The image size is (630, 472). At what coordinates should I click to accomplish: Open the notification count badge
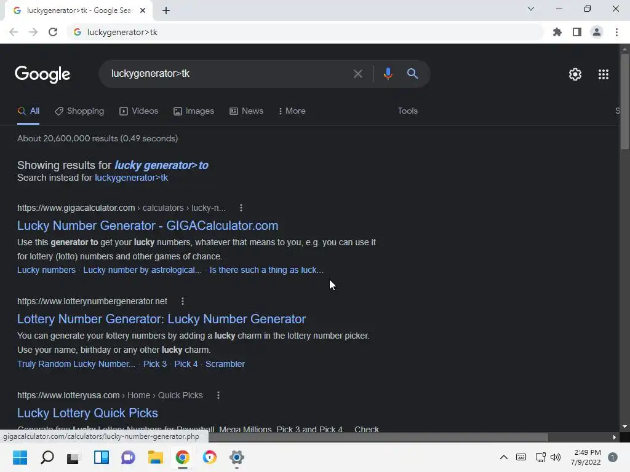coord(613,457)
